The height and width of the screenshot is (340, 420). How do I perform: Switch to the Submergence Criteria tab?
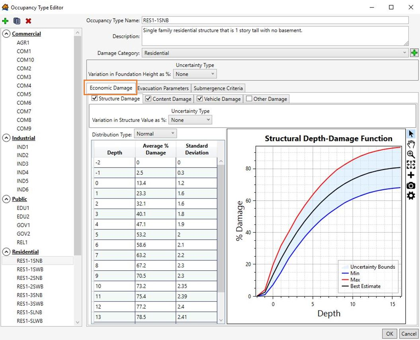[218, 88]
